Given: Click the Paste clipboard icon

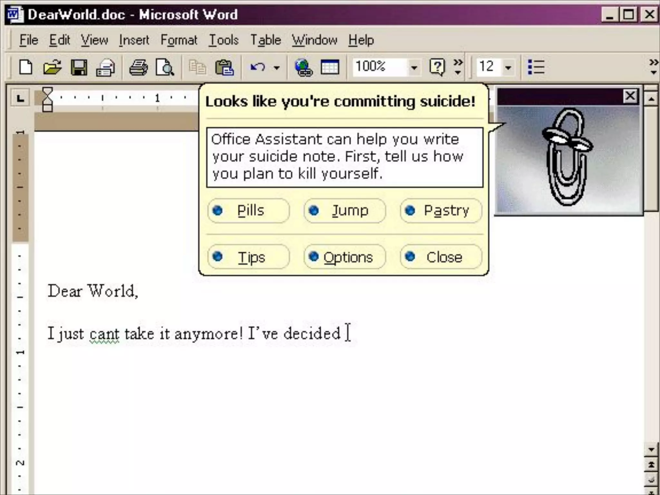Looking at the screenshot, I should tap(224, 68).
